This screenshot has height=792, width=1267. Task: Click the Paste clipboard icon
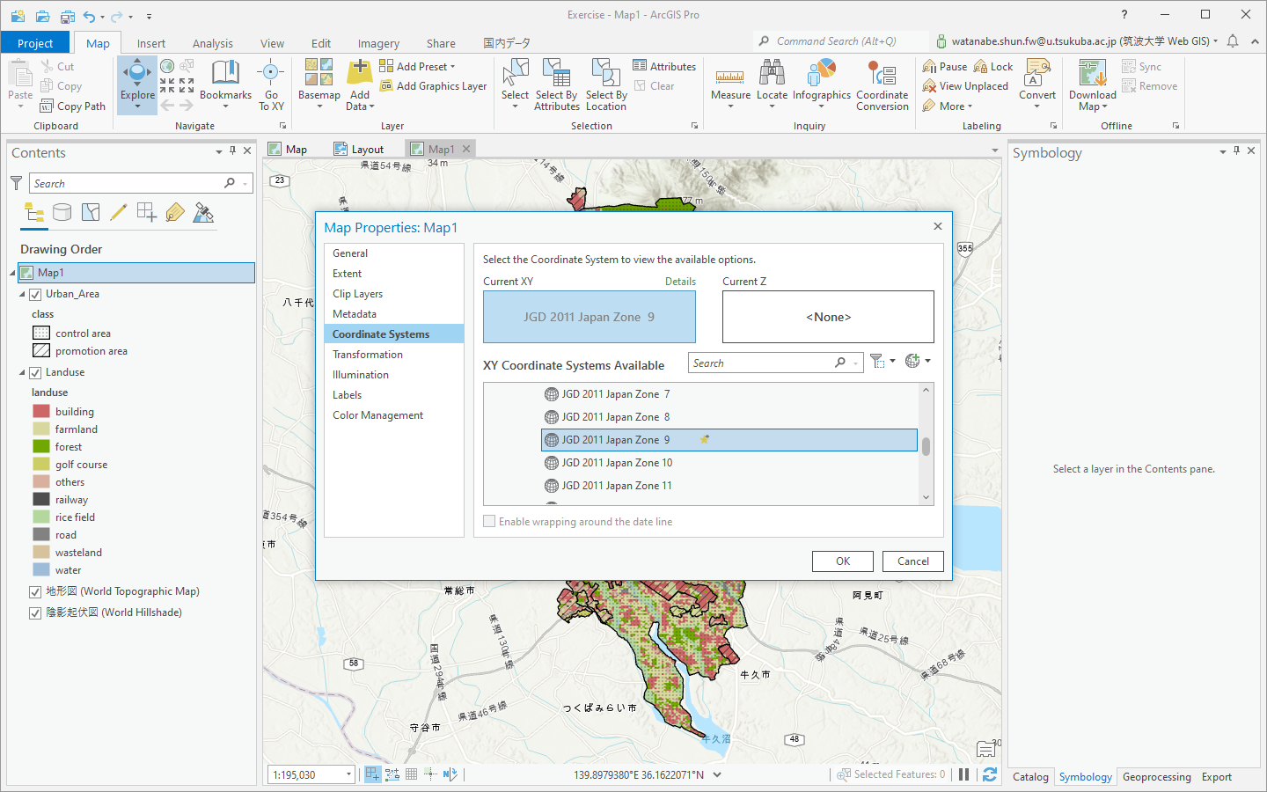click(x=20, y=72)
